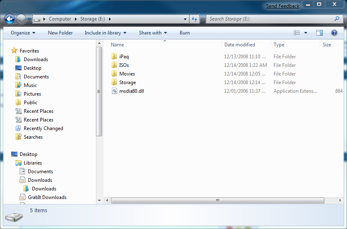The image size is (347, 229).
Task: Click the Favorites star icon
Action: (x=14, y=50)
